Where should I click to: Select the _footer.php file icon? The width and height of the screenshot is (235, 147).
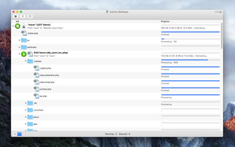pos(24,33)
